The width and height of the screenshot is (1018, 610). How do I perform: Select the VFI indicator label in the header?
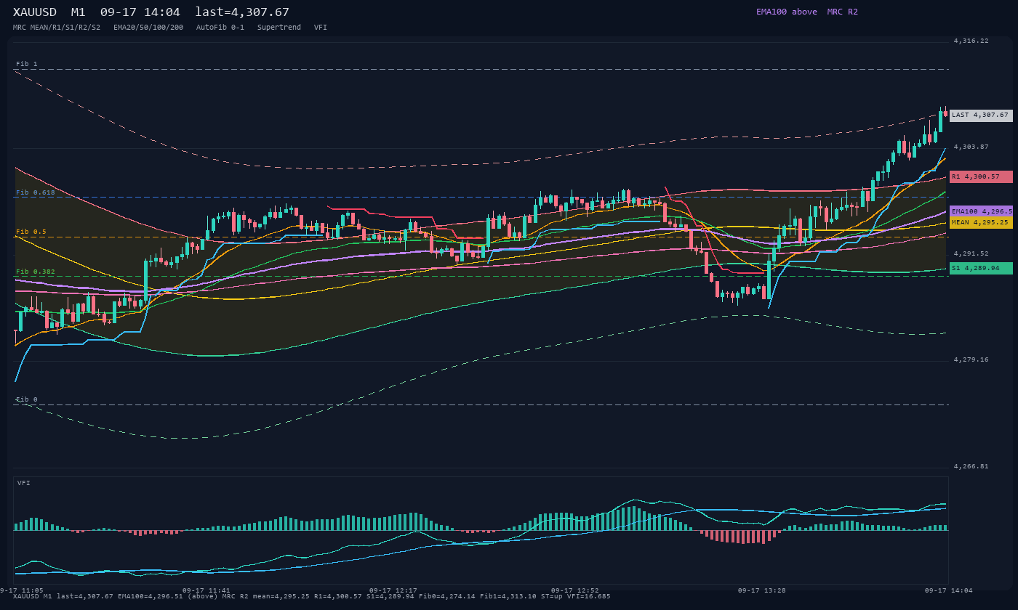(321, 27)
